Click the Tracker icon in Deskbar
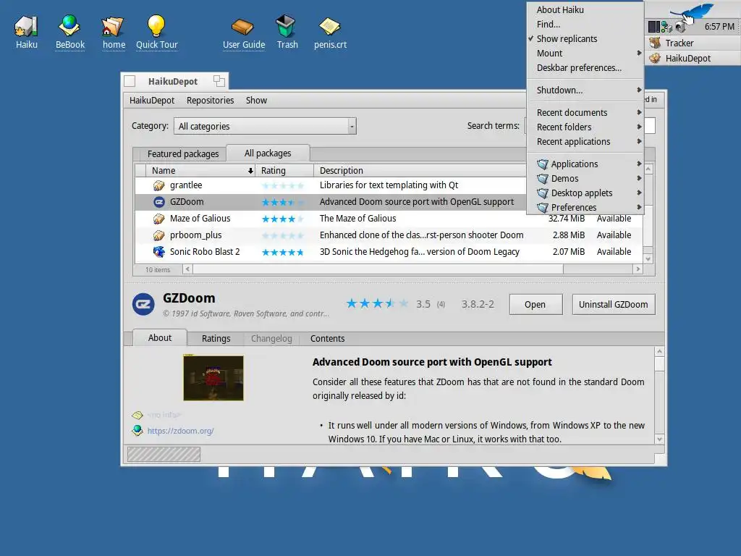The image size is (741, 556). point(655,43)
